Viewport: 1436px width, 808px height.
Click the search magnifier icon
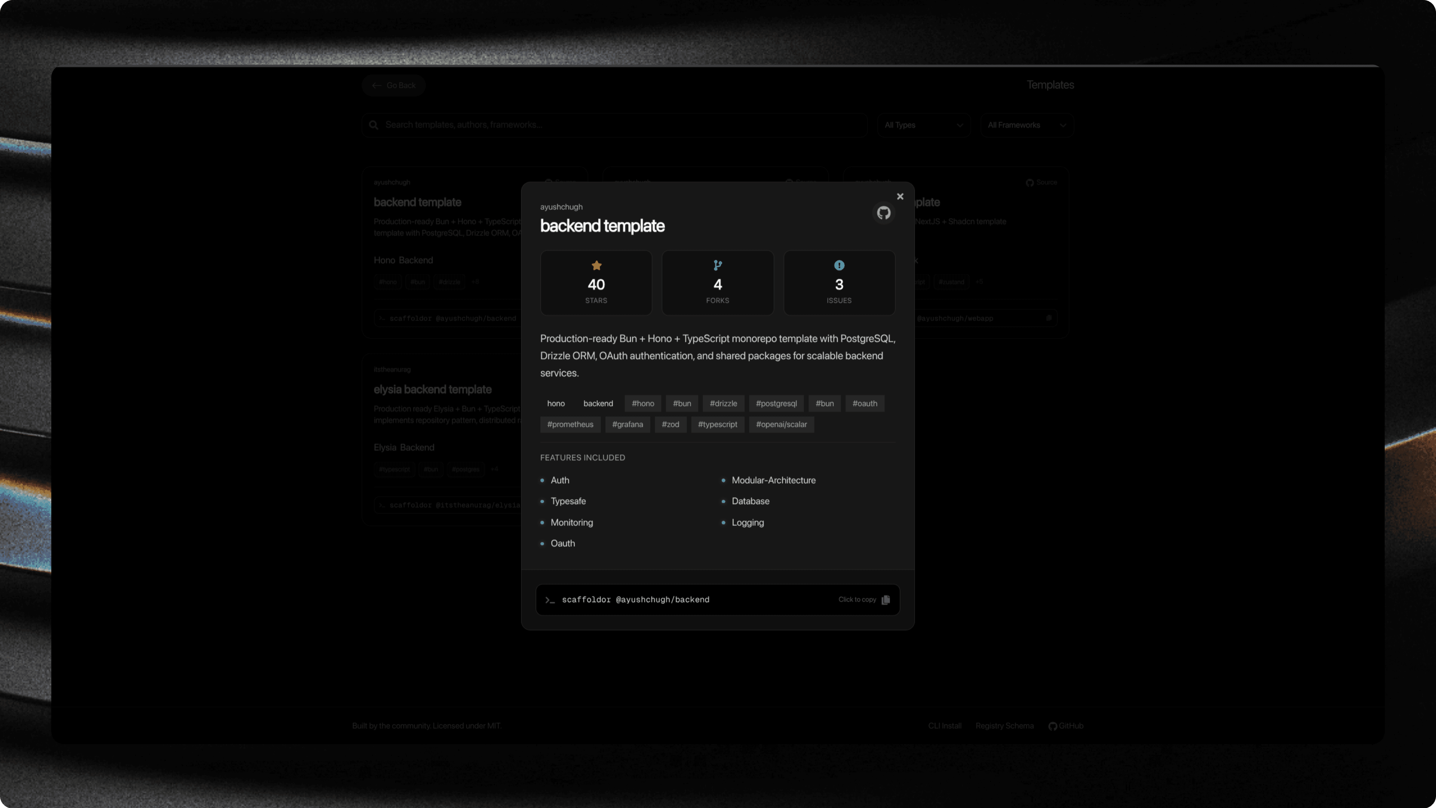pos(374,125)
